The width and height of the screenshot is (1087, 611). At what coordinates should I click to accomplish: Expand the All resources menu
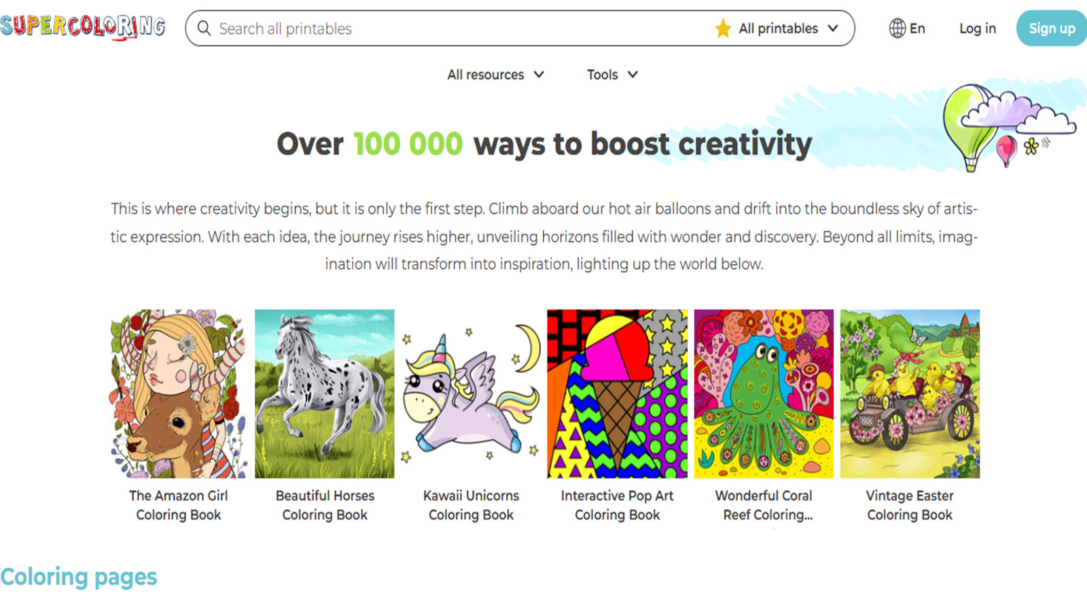(495, 75)
